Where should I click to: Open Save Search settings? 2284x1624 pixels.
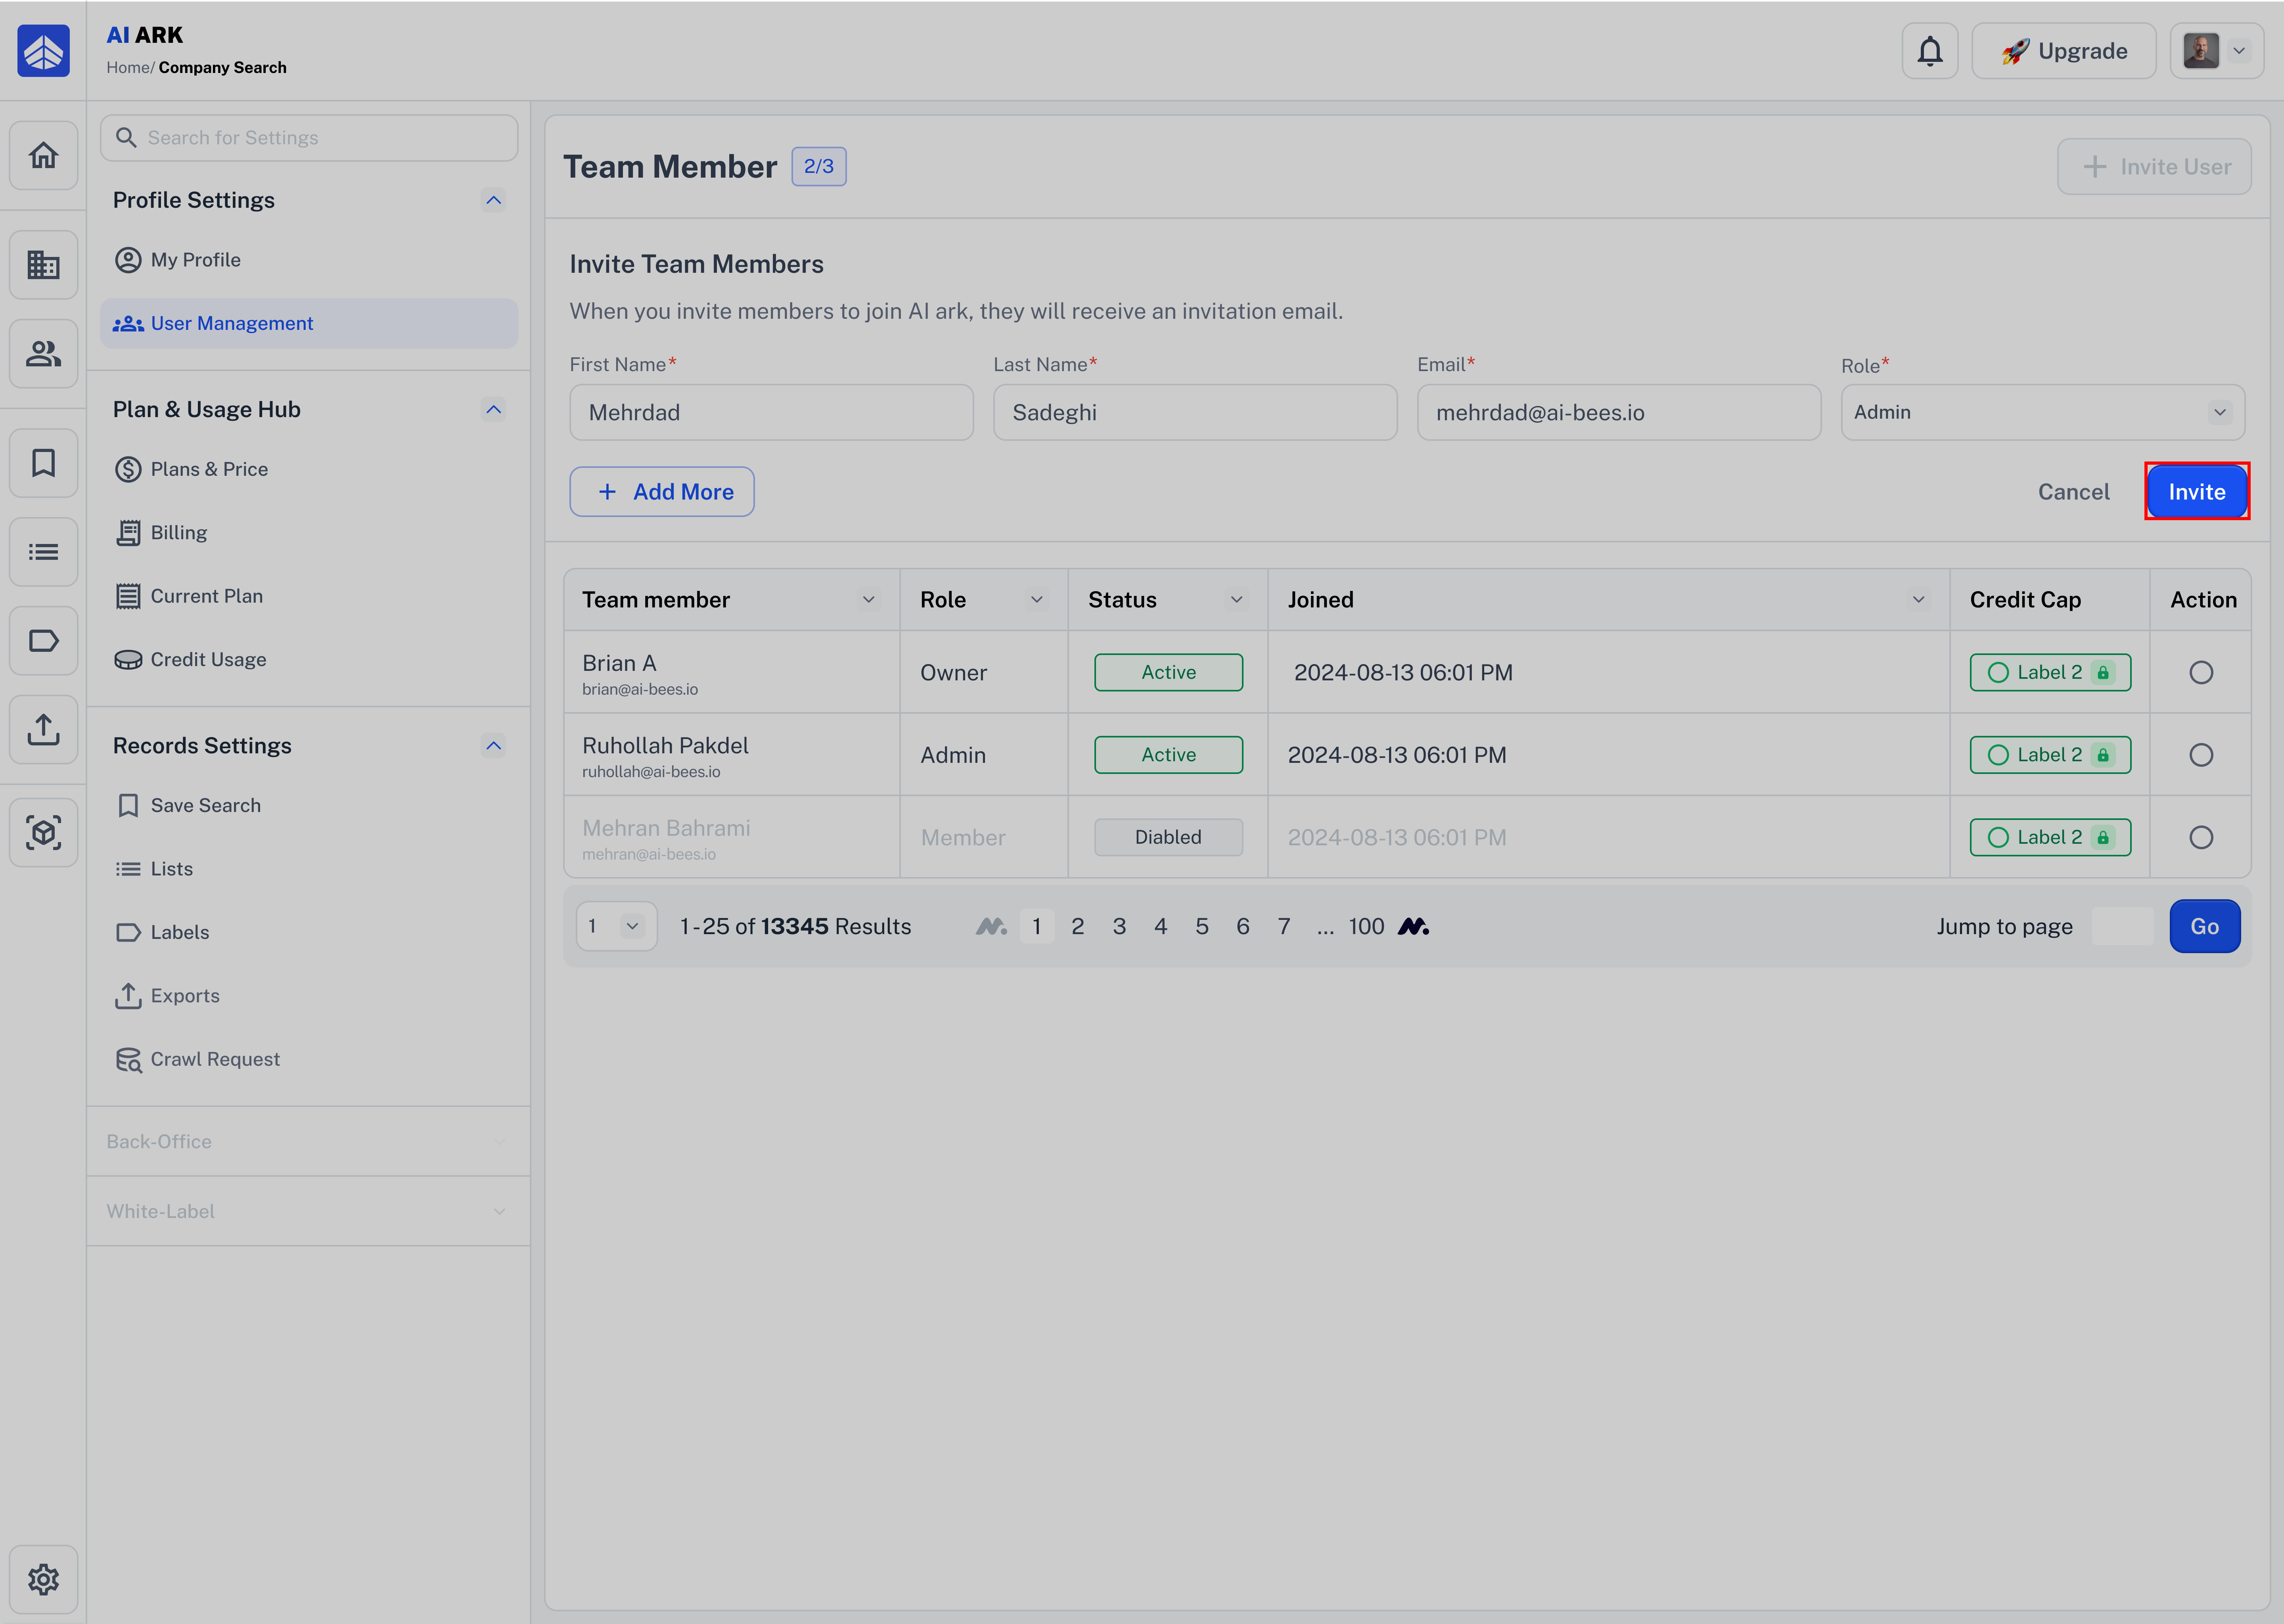pos(309,805)
